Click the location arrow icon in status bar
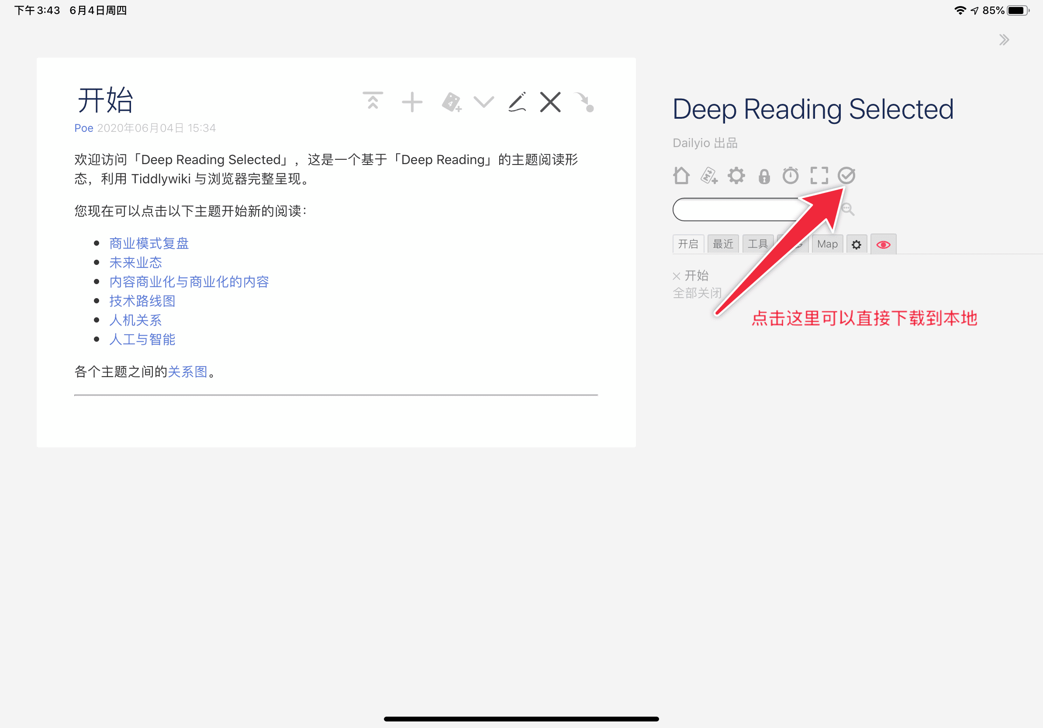Viewport: 1043px width, 728px height. [974, 10]
